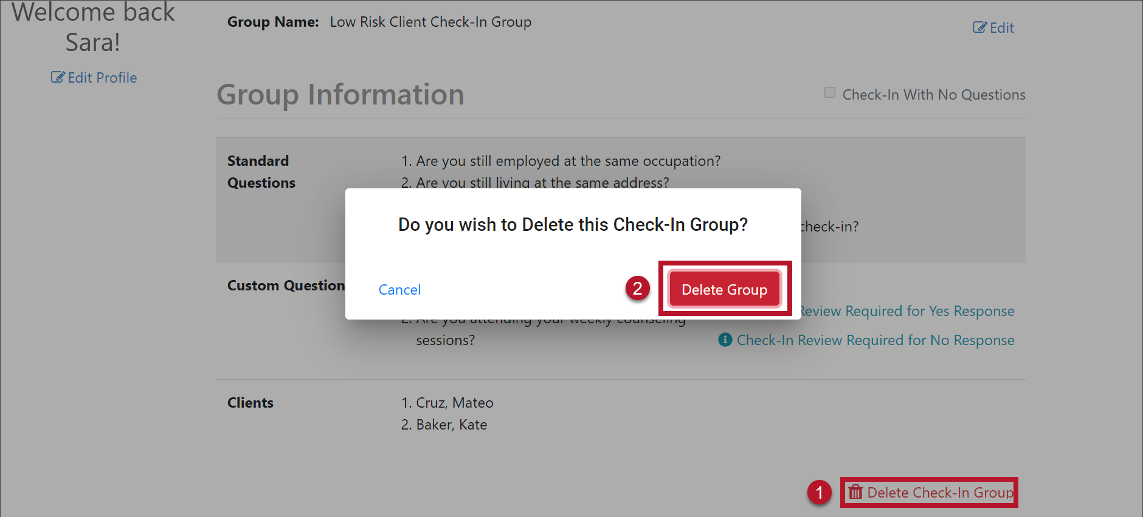The image size is (1143, 517).
Task: Click Review Required for Yes Response text
Action: [907, 311]
